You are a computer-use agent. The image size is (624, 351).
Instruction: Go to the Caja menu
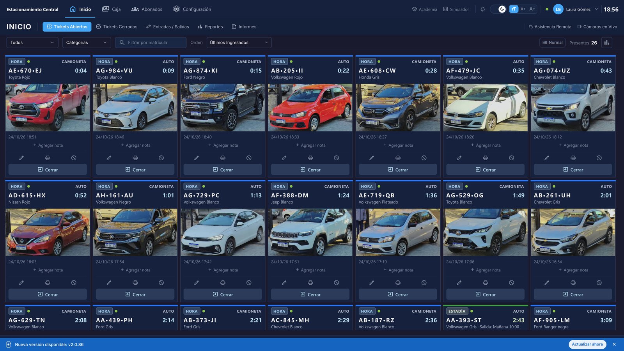(111, 9)
